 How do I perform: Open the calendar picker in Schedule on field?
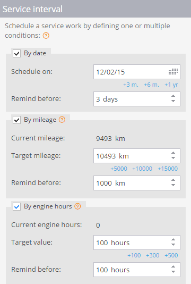pyautogui.click(x=173, y=72)
